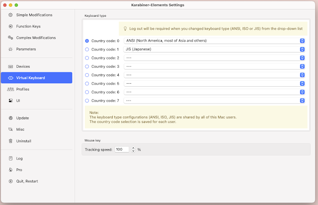Select the Country code: 1 radio button
This screenshot has height=205, width=318.
click(x=87, y=50)
